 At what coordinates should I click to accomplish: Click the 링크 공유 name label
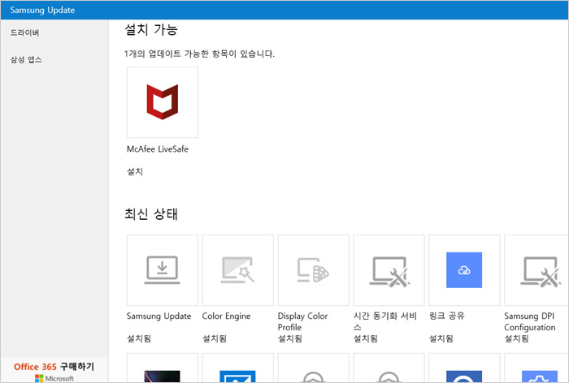[447, 316]
